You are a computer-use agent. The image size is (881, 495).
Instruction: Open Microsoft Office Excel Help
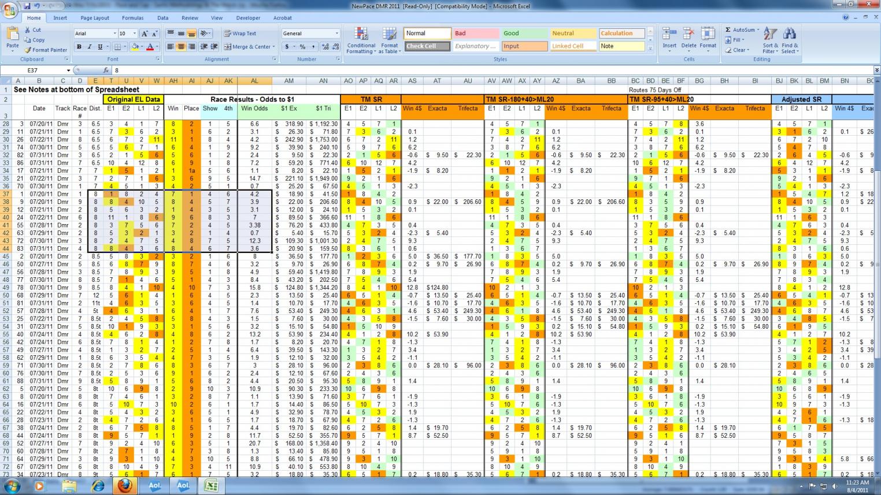tap(846, 18)
